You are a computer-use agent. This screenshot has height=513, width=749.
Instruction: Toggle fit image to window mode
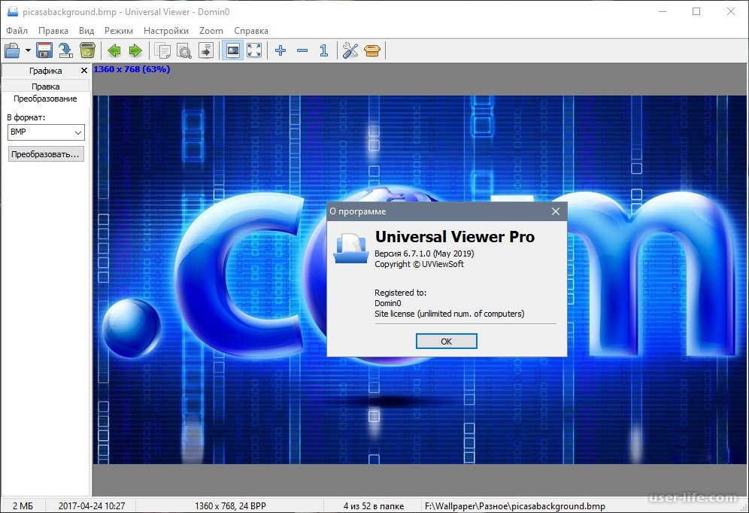pyautogui.click(x=233, y=50)
